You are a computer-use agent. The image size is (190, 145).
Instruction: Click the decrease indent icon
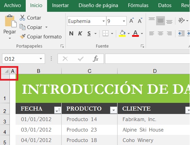pyautogui.click(x=182, y=33)
